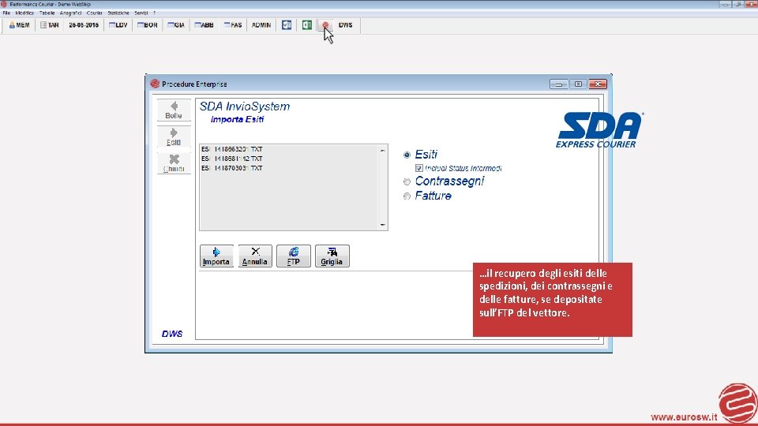Image resolution: width=758 pixels, height=426 pixels.
Task: Click the red globe toolbar icon
Action: coord(325,25)
